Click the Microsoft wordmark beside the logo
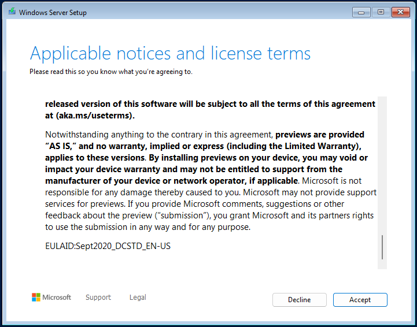The height and width of the screenshot is (327, 417). (57, 298)
